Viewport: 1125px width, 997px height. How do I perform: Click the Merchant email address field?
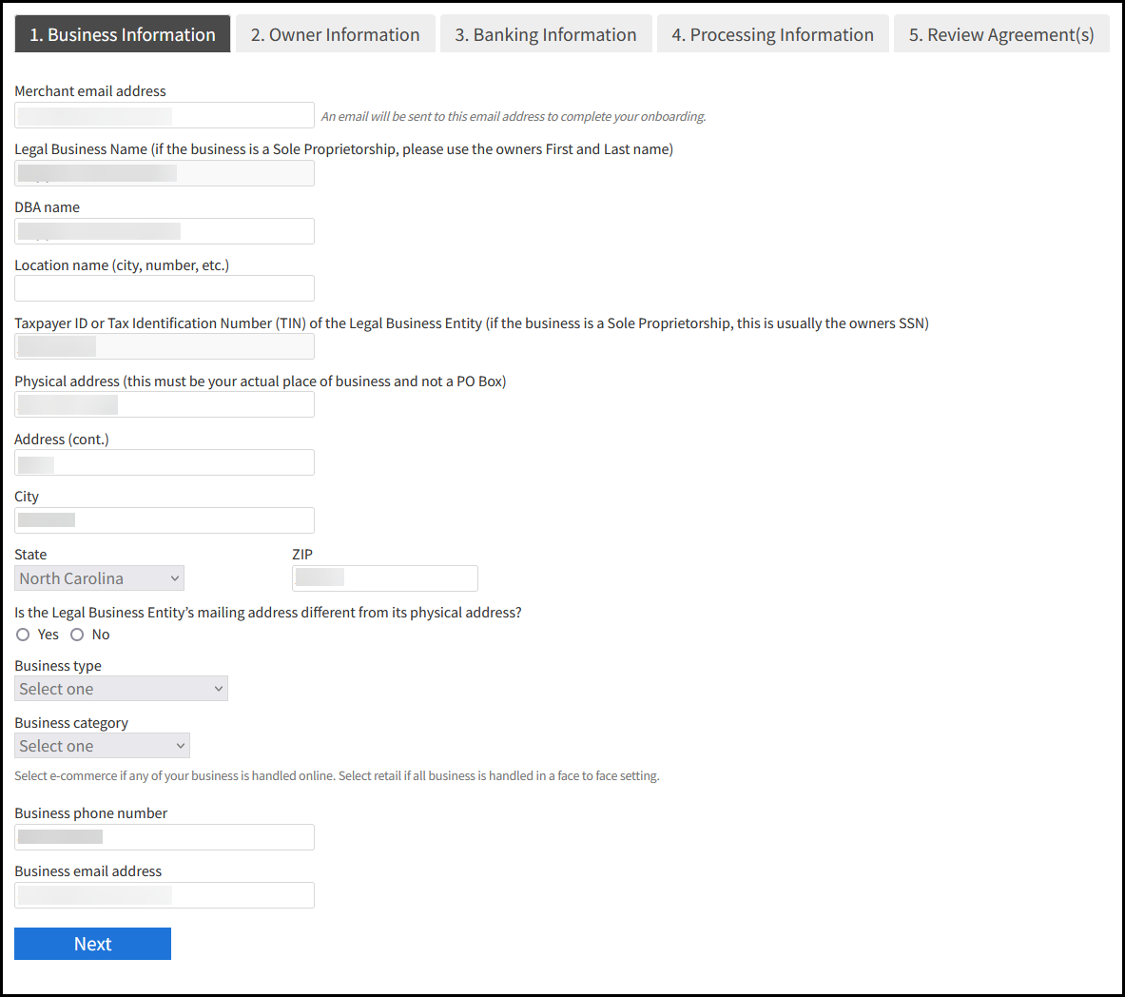164,114
